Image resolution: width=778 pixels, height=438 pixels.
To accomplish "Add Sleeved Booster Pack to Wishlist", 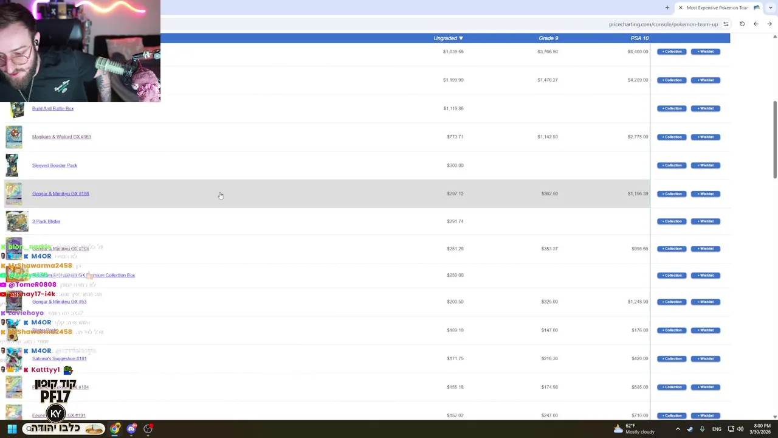I will pos(706,165).
